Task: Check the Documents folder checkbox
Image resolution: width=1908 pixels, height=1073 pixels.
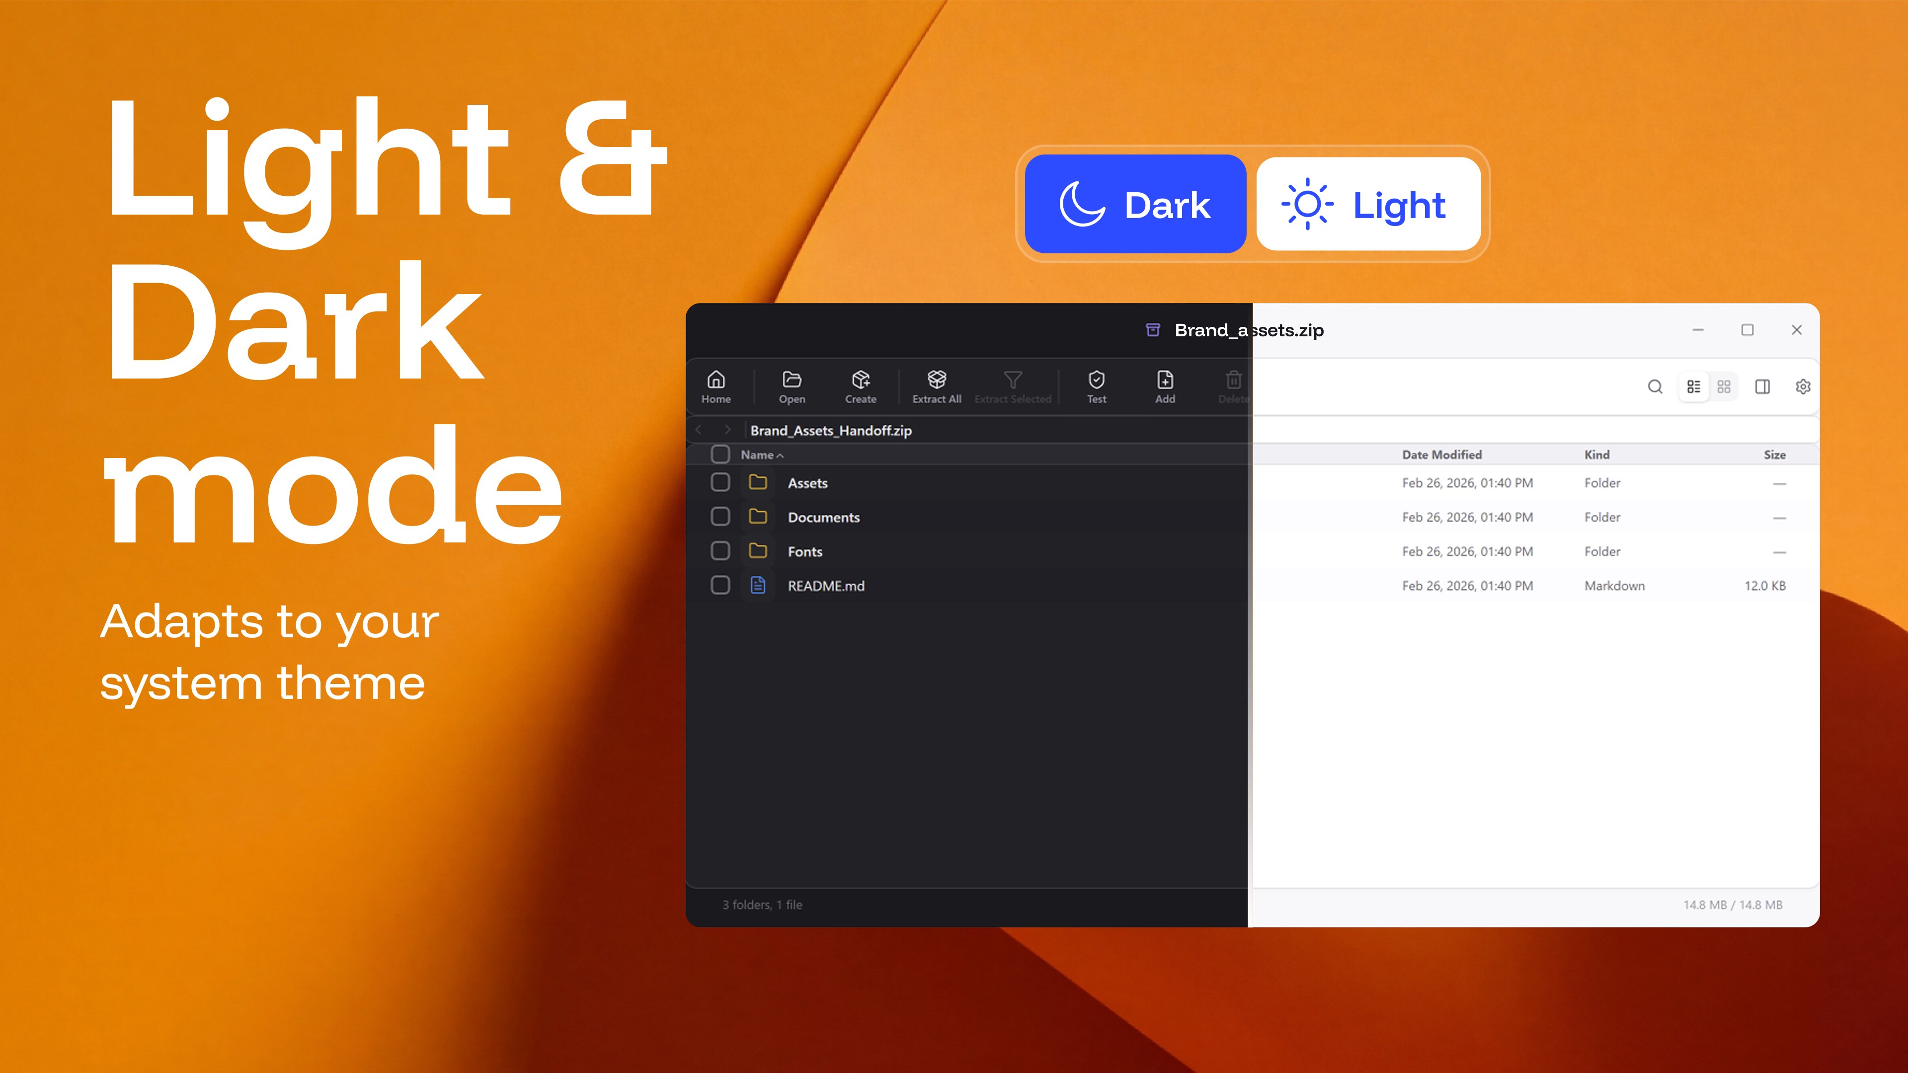Action: pos(720,516)
